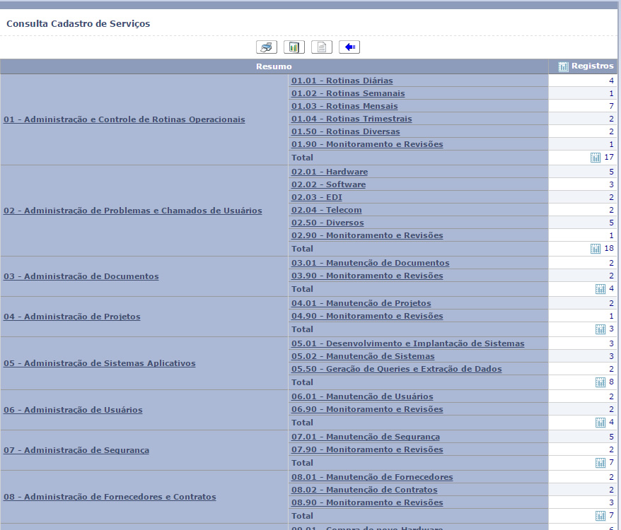The image size is (621, 530).
Task: Open chart icon next to total 17
Action: coord(596,158)
